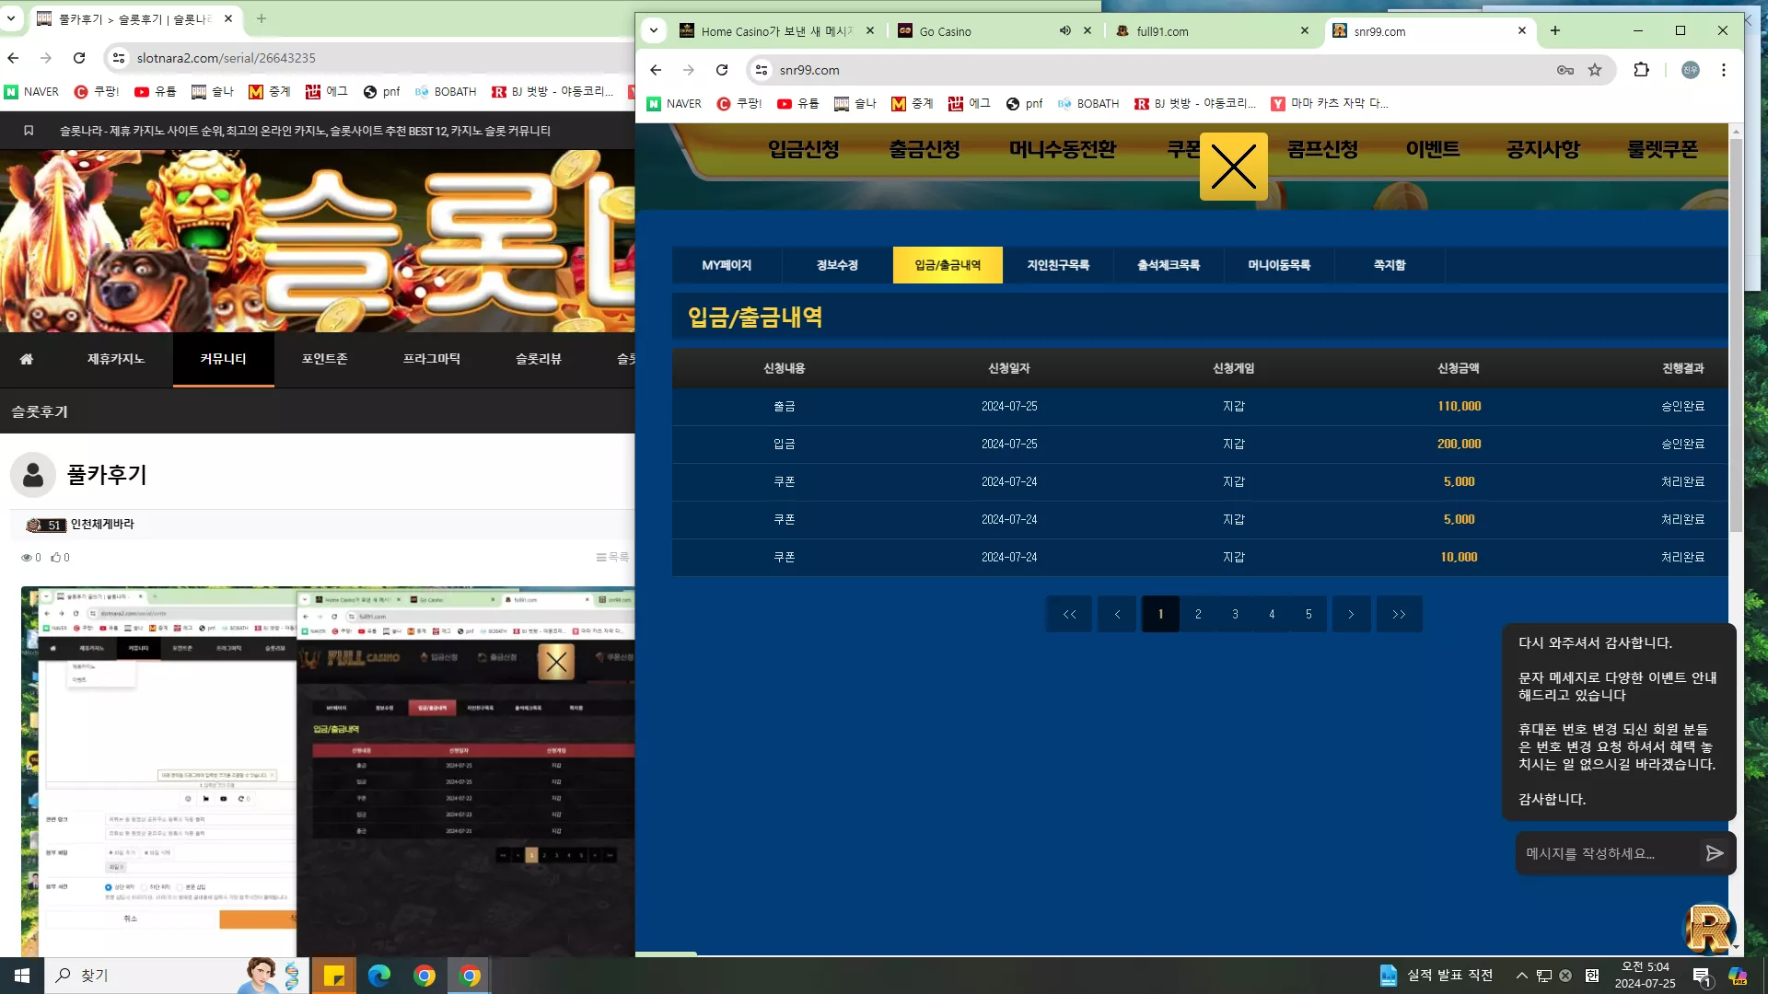Open the 공지사항 menu

1543,149
